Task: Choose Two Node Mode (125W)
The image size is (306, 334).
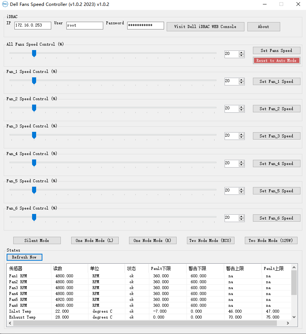Action: point(271,240)
